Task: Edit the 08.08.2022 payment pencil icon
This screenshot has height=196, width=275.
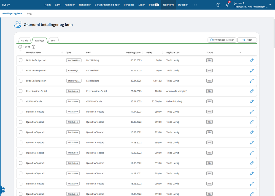Action: [252, 122]
